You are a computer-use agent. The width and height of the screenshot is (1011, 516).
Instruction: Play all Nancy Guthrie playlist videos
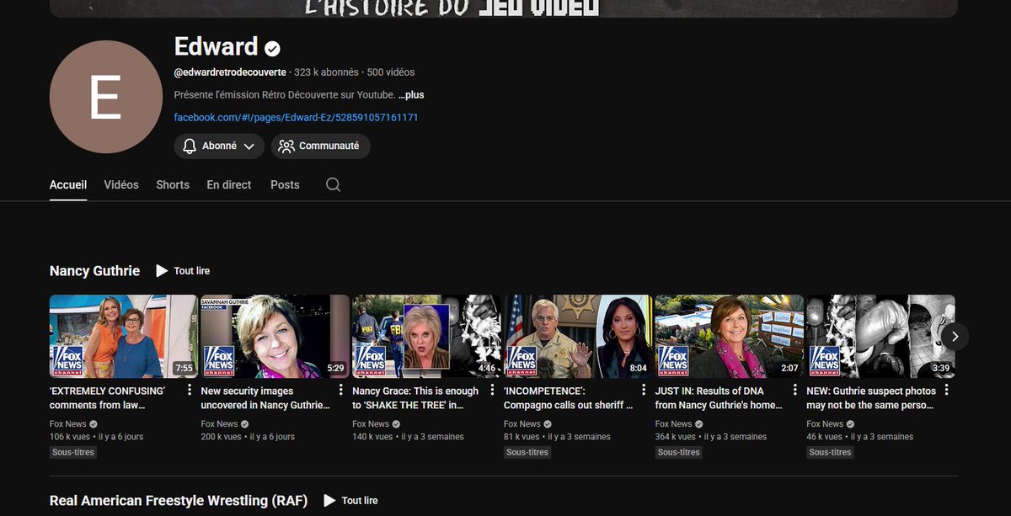click(183, 271)
